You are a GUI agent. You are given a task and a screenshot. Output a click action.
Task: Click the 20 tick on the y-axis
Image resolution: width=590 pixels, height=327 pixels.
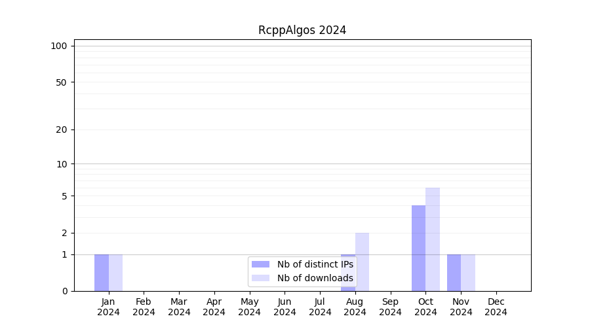coord(62,129)
